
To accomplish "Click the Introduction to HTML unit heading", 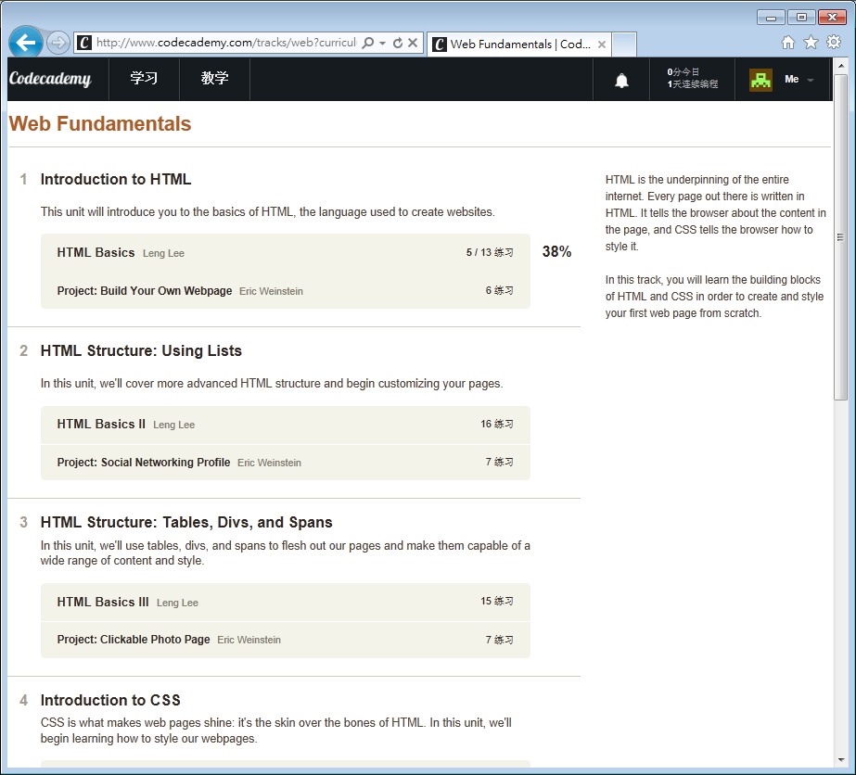I will (116, 180).
